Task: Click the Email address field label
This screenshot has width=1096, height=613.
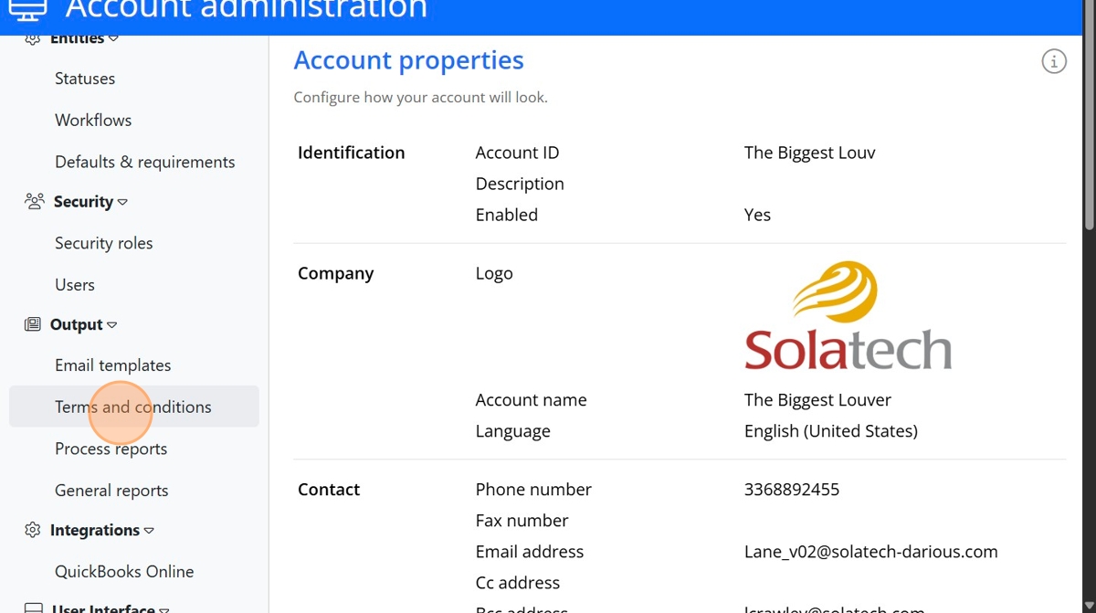Action: [530, 552]
